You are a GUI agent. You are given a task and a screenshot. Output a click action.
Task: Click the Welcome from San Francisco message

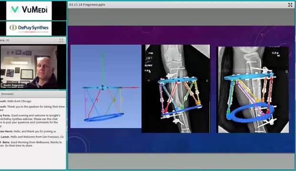coord(32,137)
